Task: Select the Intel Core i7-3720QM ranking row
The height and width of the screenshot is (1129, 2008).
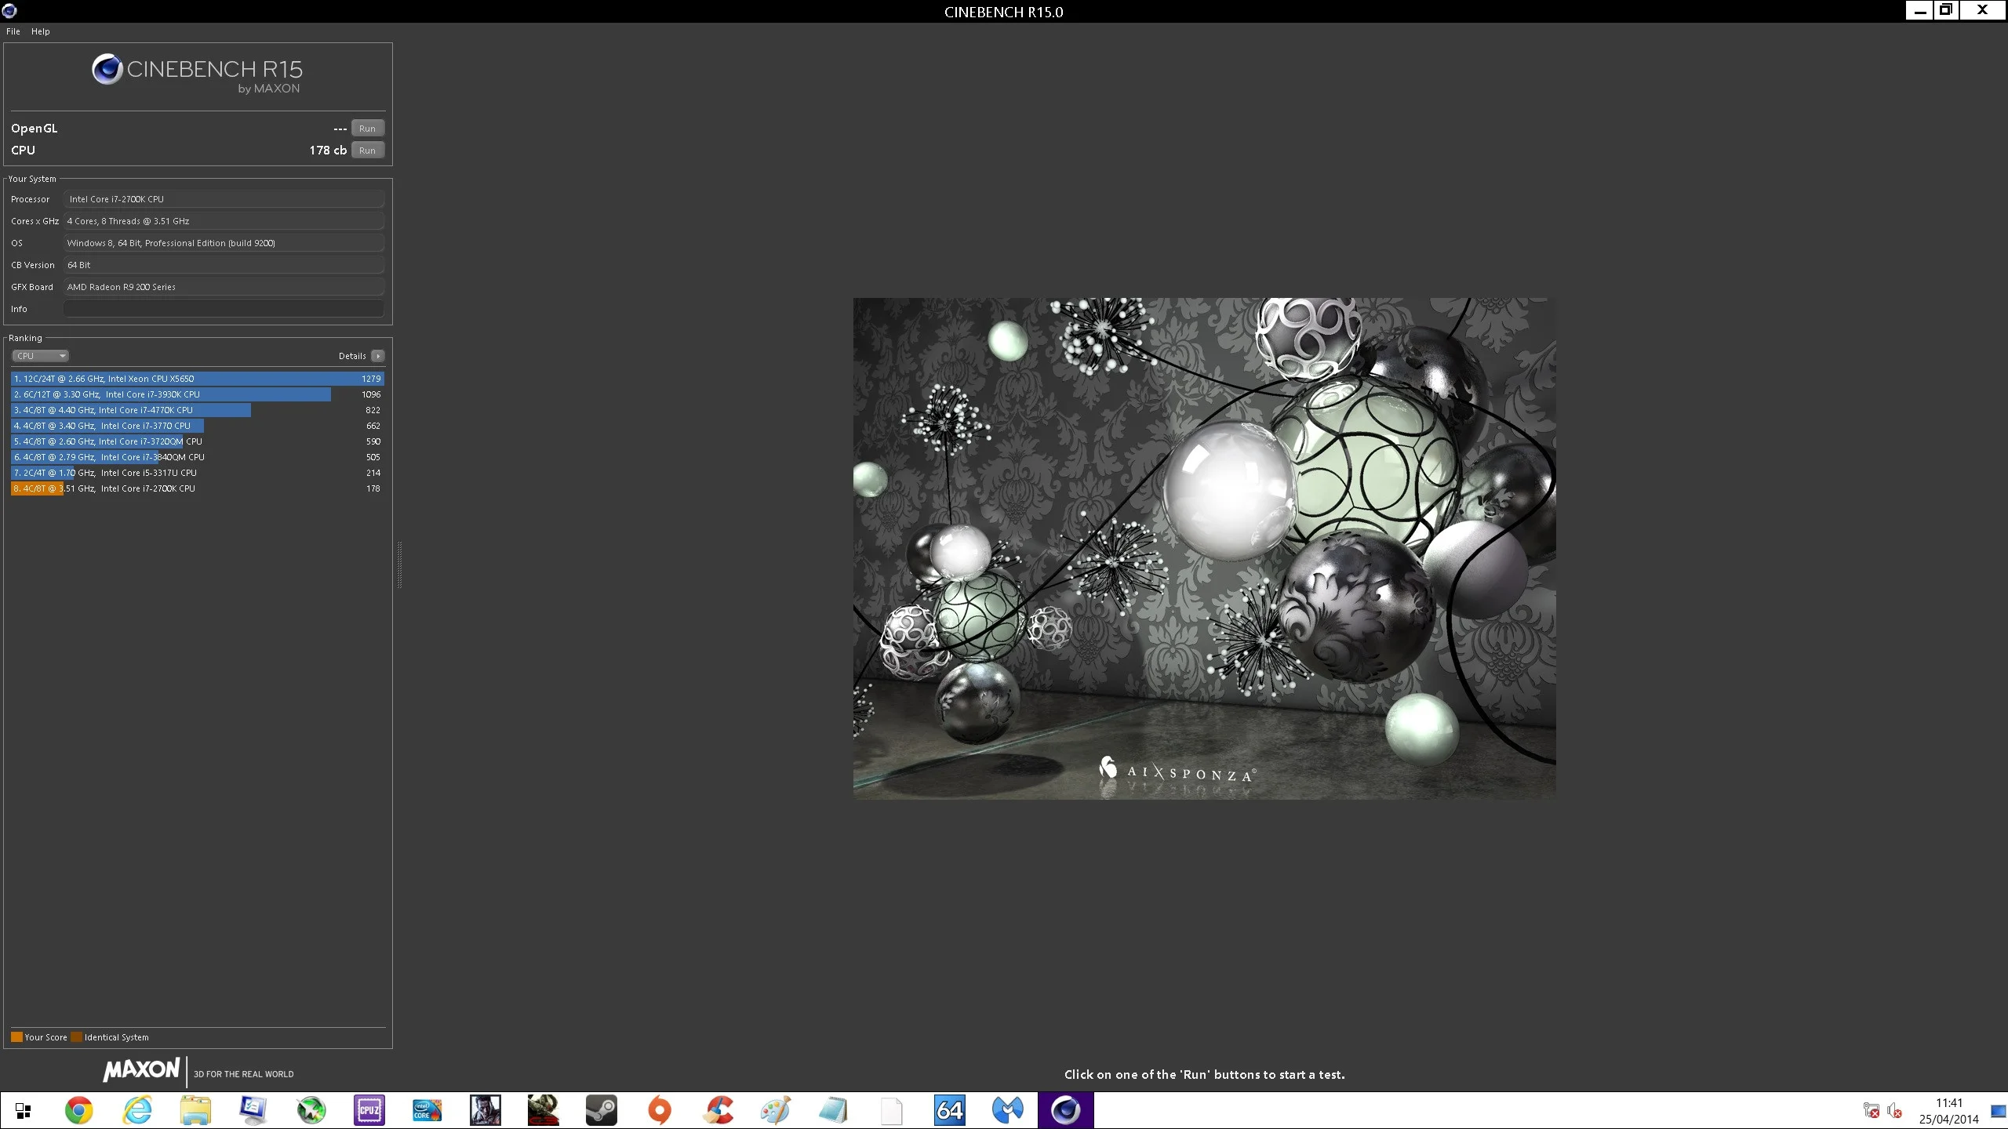Action: [x=198, y=441]
